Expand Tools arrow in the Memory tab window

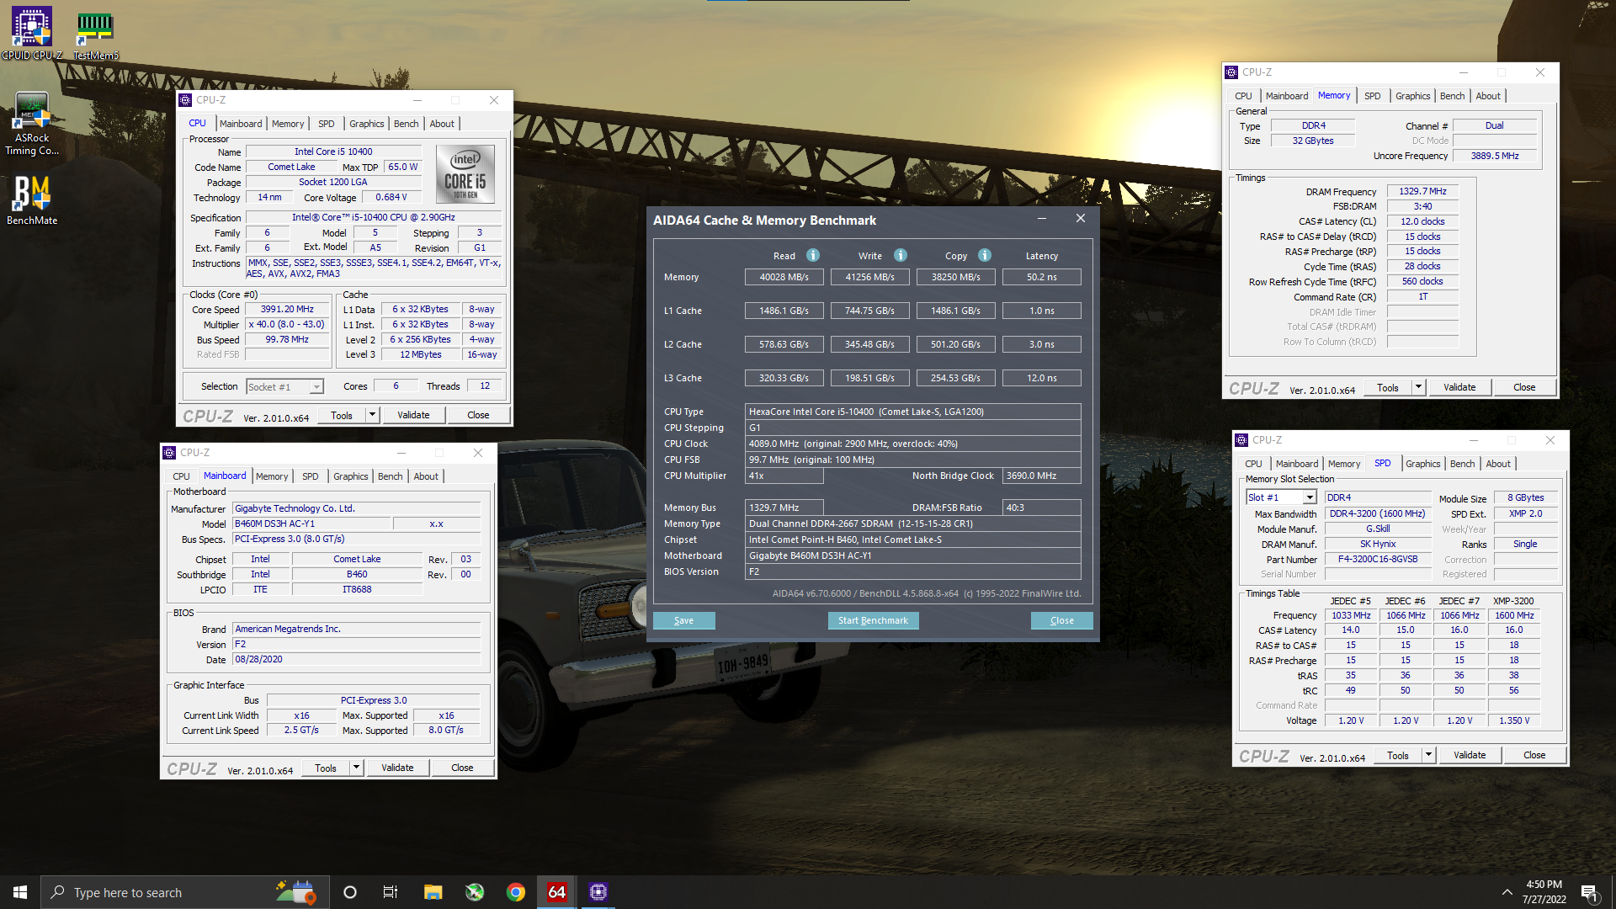[x=1418, y=387]
